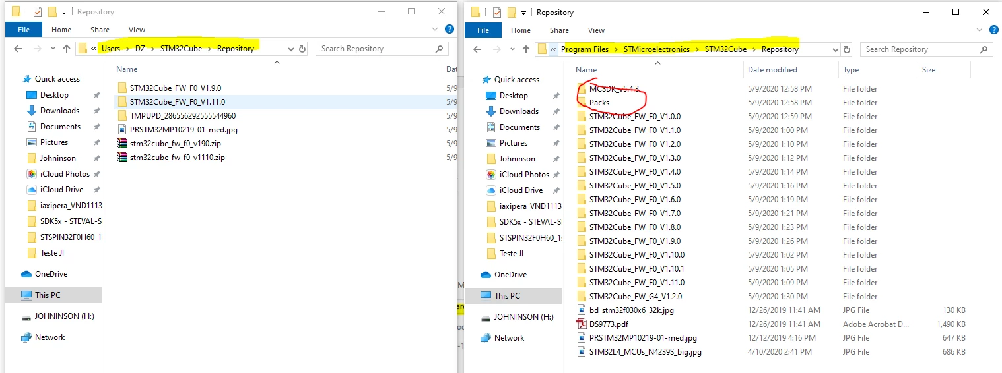The width and height of the screenshot is (1002, 373).
Task: Click STM32Cube breadcrumb in left address bar
Action: pyautogui.click(x=181, y=49)
